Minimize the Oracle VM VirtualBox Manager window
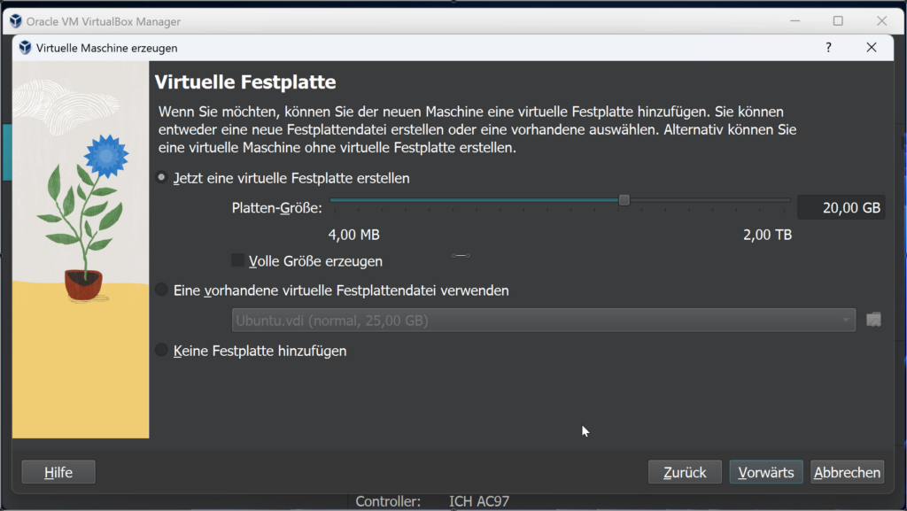Viewport: 907px width, 511px height. point(795,20)
